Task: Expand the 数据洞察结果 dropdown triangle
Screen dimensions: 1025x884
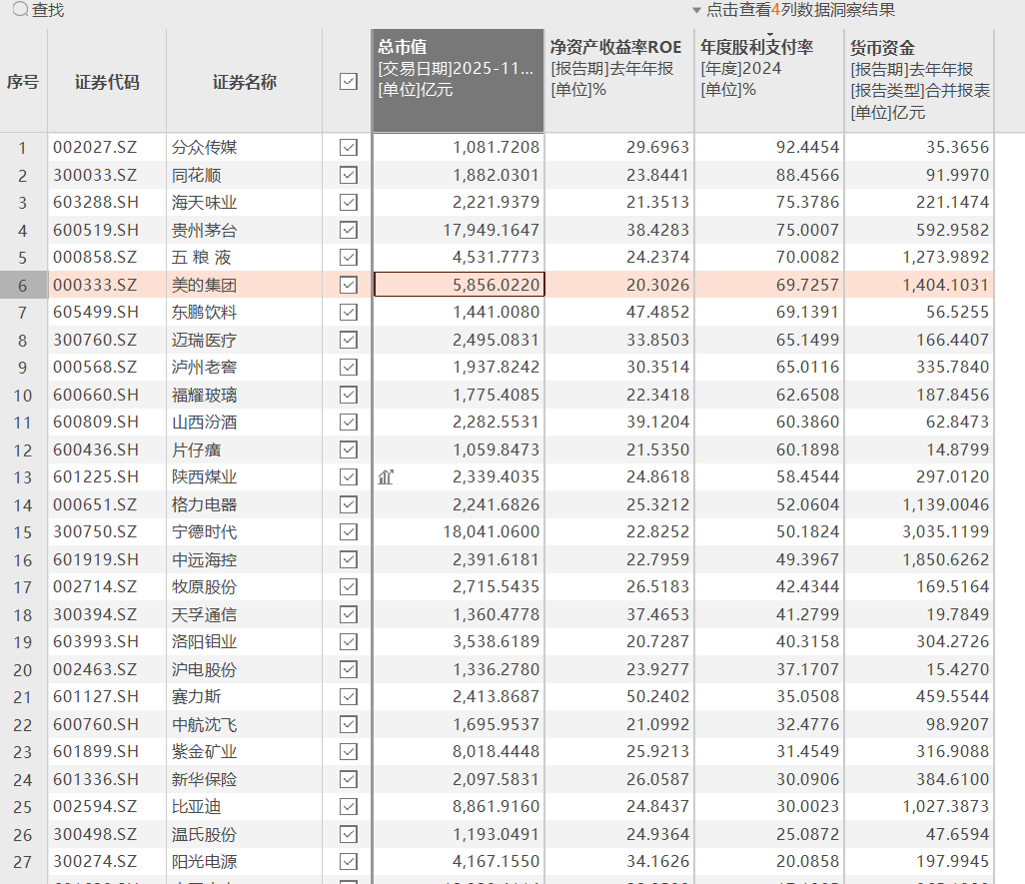Action: (x=696, y=10)
